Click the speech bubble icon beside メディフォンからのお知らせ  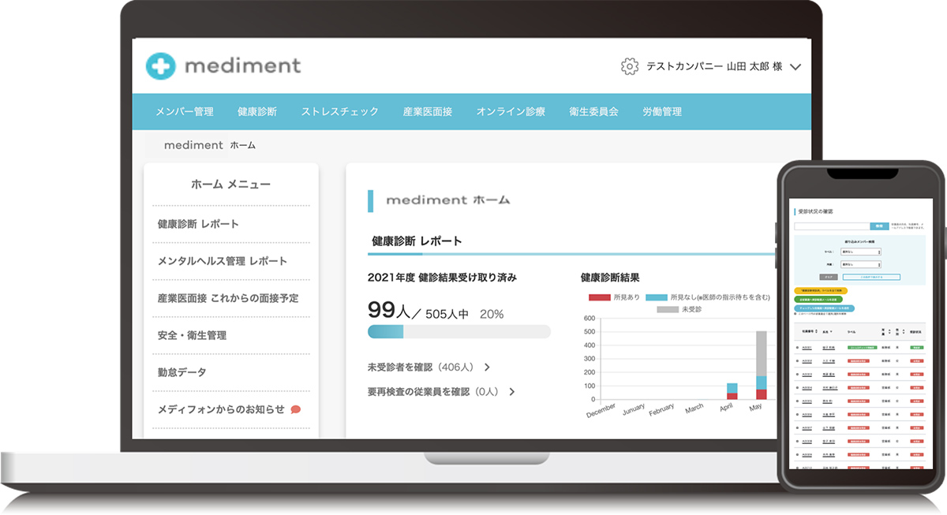point(297,411)
